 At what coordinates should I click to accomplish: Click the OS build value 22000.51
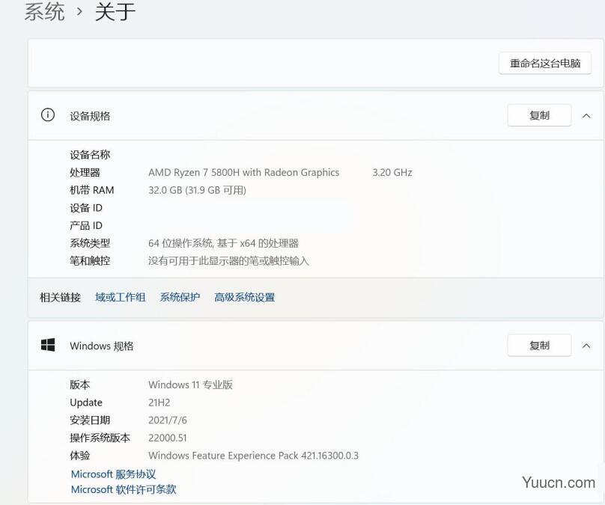click(168, 438)
